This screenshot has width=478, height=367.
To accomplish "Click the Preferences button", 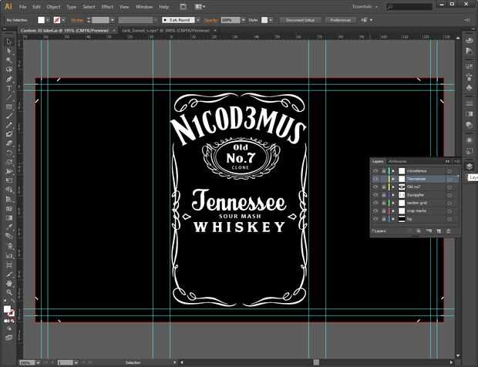I will (340, 20).
